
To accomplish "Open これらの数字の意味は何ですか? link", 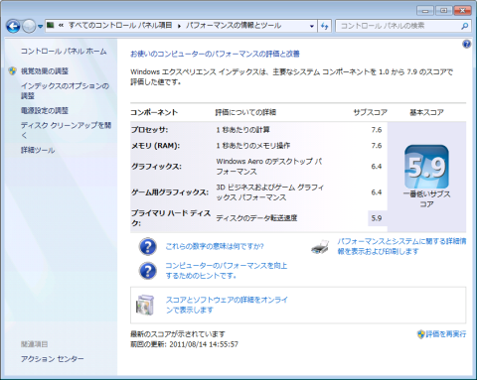I will pyautogui.click(x=215, y=246).
